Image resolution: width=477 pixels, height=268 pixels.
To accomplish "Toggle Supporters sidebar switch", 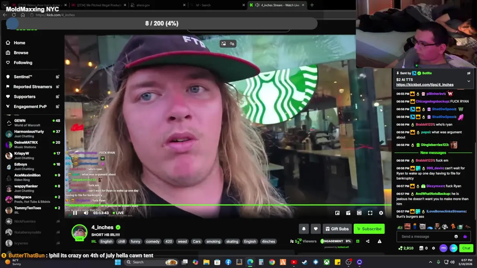I will point(57,97).
